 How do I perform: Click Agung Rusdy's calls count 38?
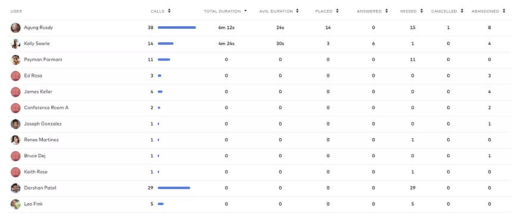[150, 27]
